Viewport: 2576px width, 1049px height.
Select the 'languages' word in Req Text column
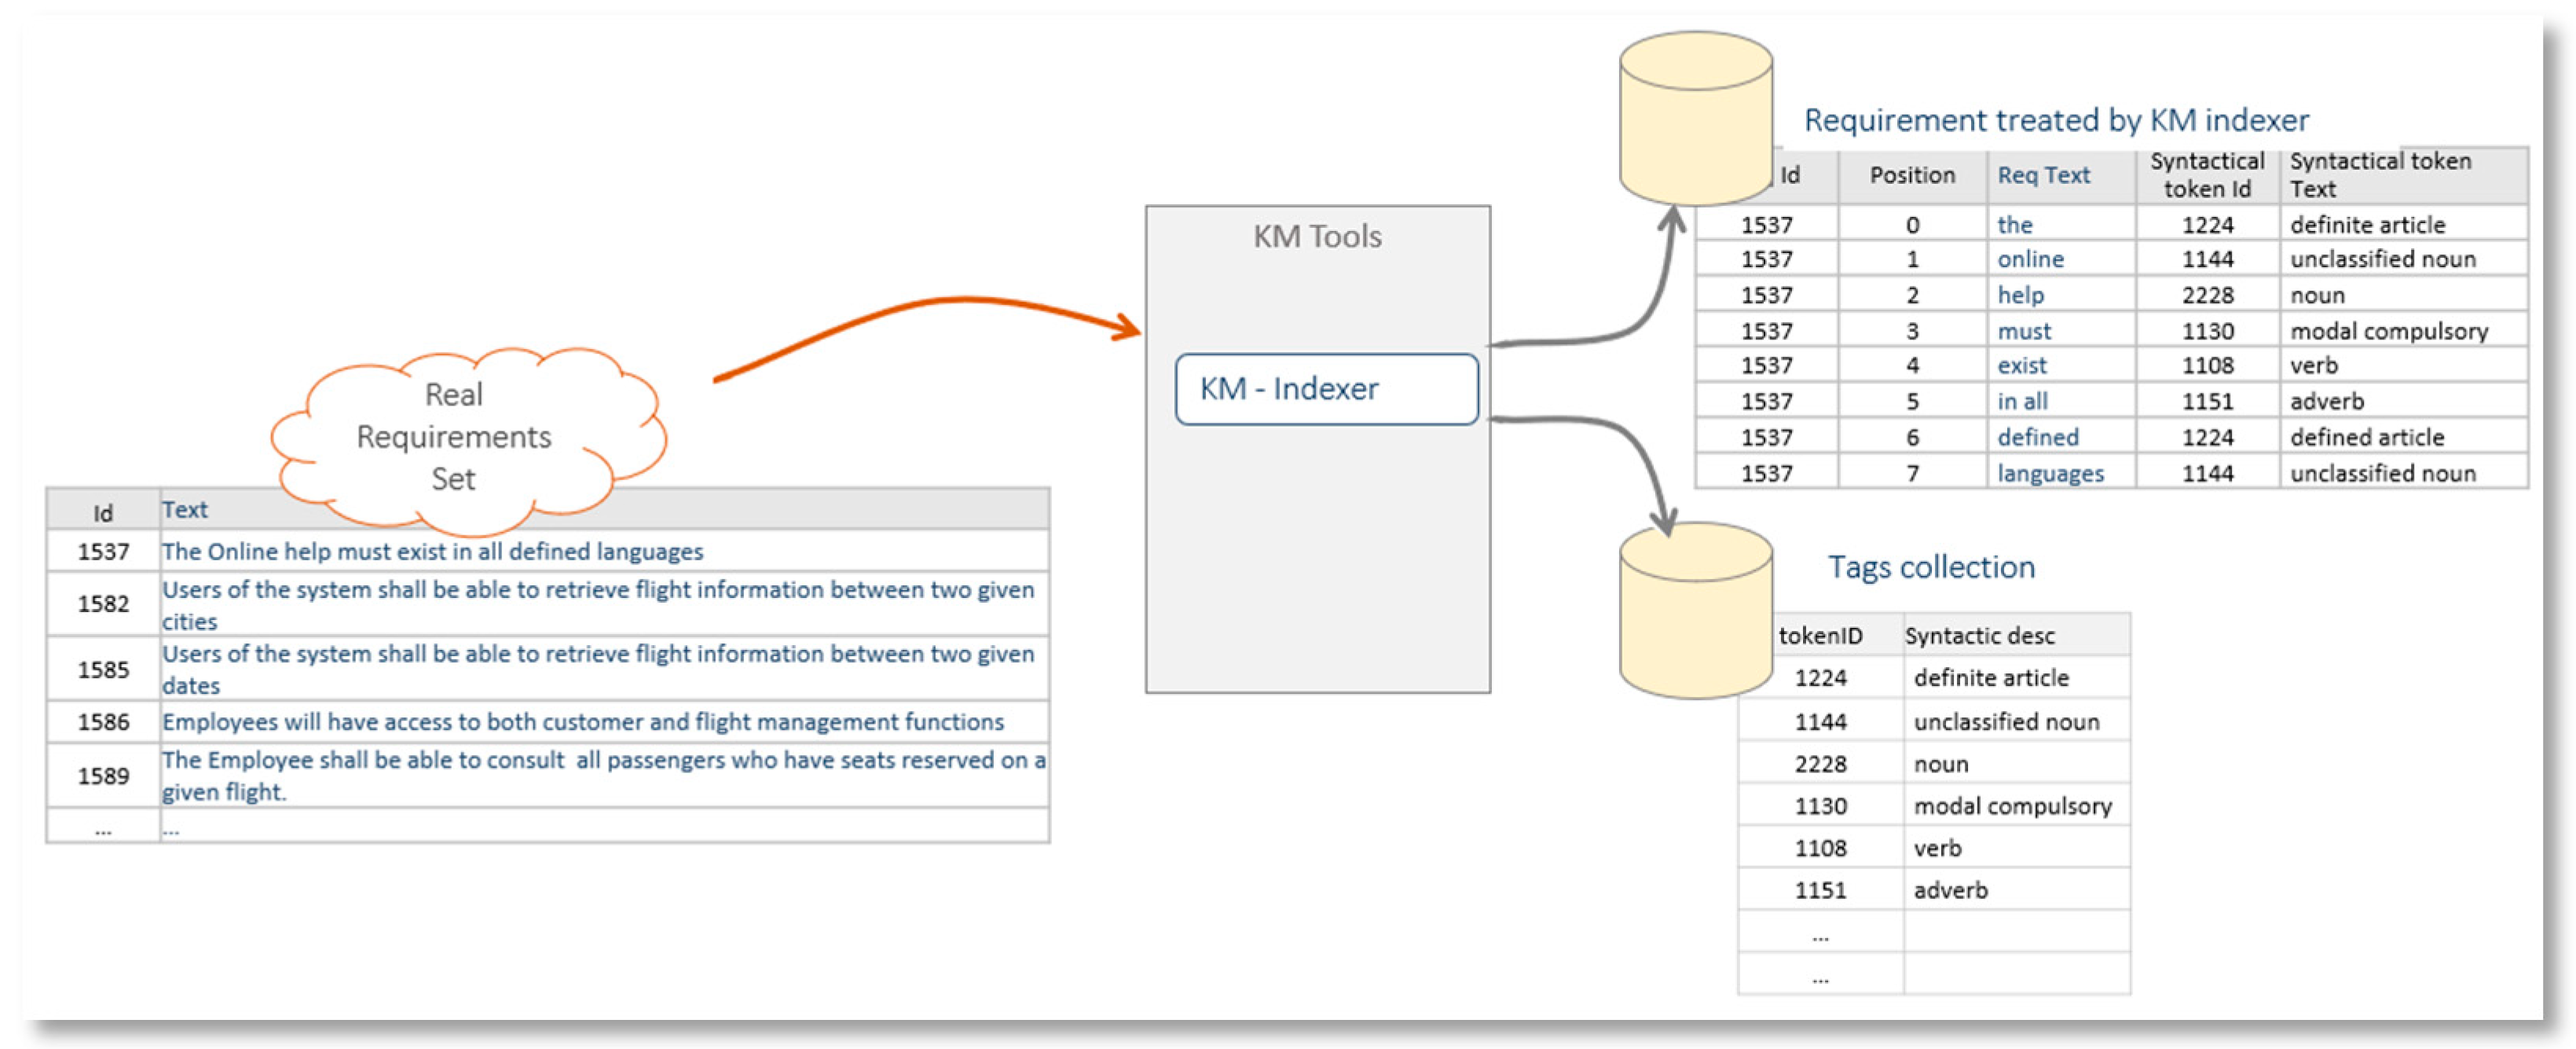[x=2049, y=473]
